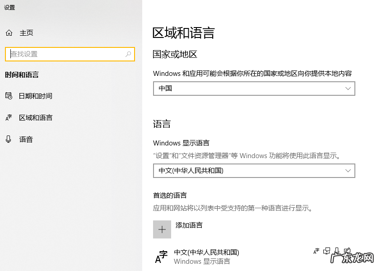Click the Home icon in sidebar

(x=9, y=33)
